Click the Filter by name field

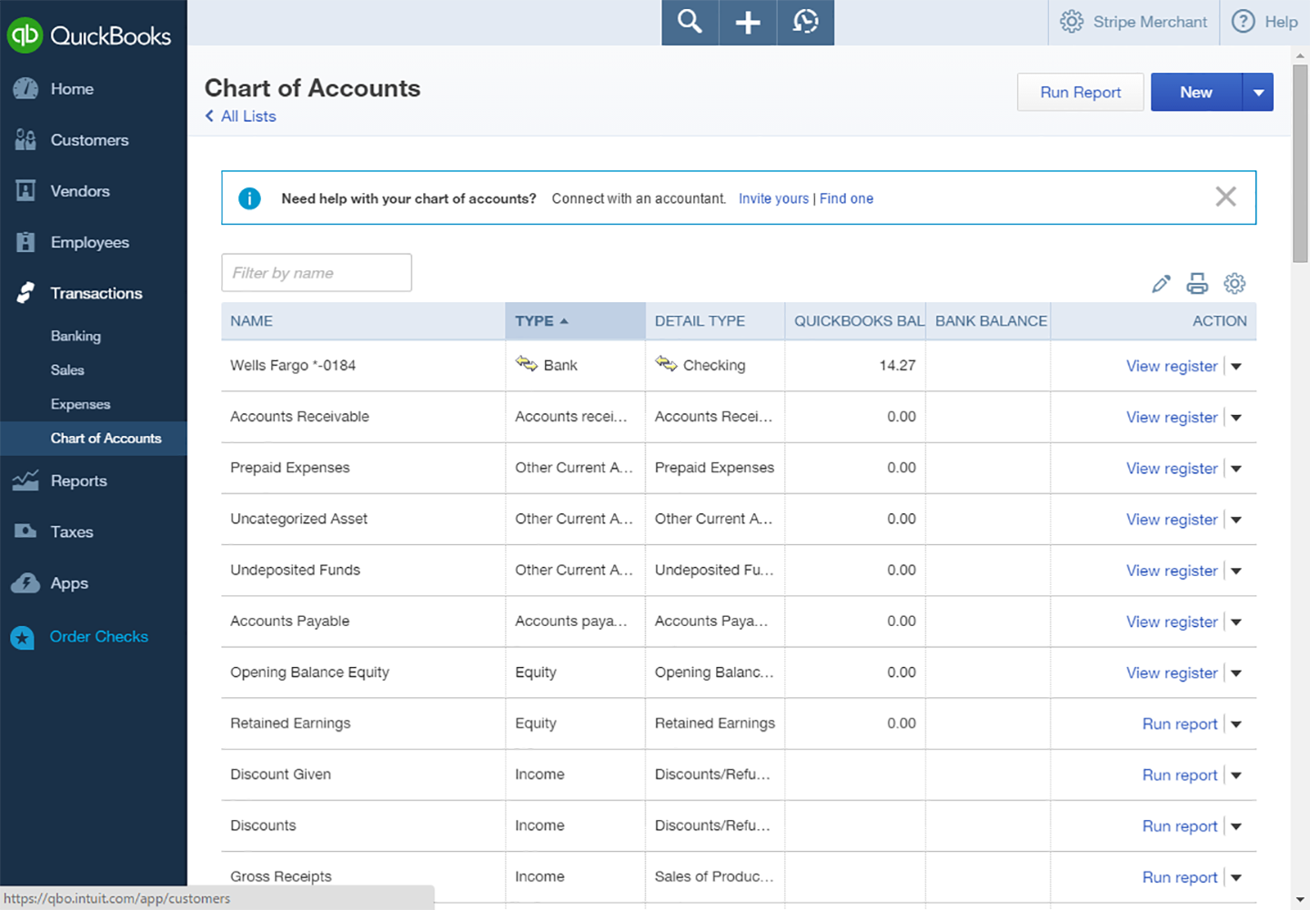point(317,273)
